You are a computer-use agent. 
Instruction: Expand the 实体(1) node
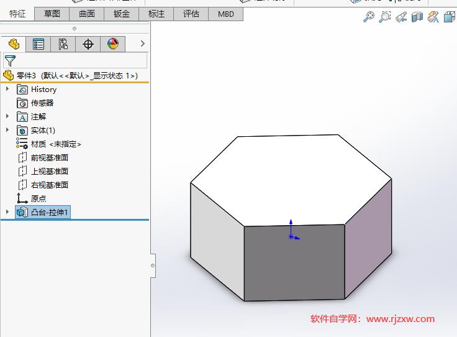pyautogui.click(x=7, y=130)
